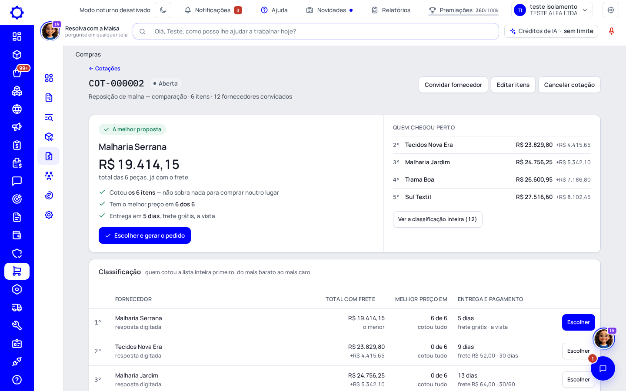Expand the teste isolamento account dropdown
This screenshot has width=626, height=391.
click(x=552, y=10)
